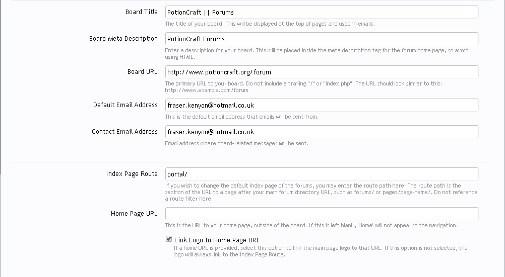Click inside the Contact Email Address text box
The width and height of the screenshot is (505, 277).
pyautogui.click(x=322, y=132)
